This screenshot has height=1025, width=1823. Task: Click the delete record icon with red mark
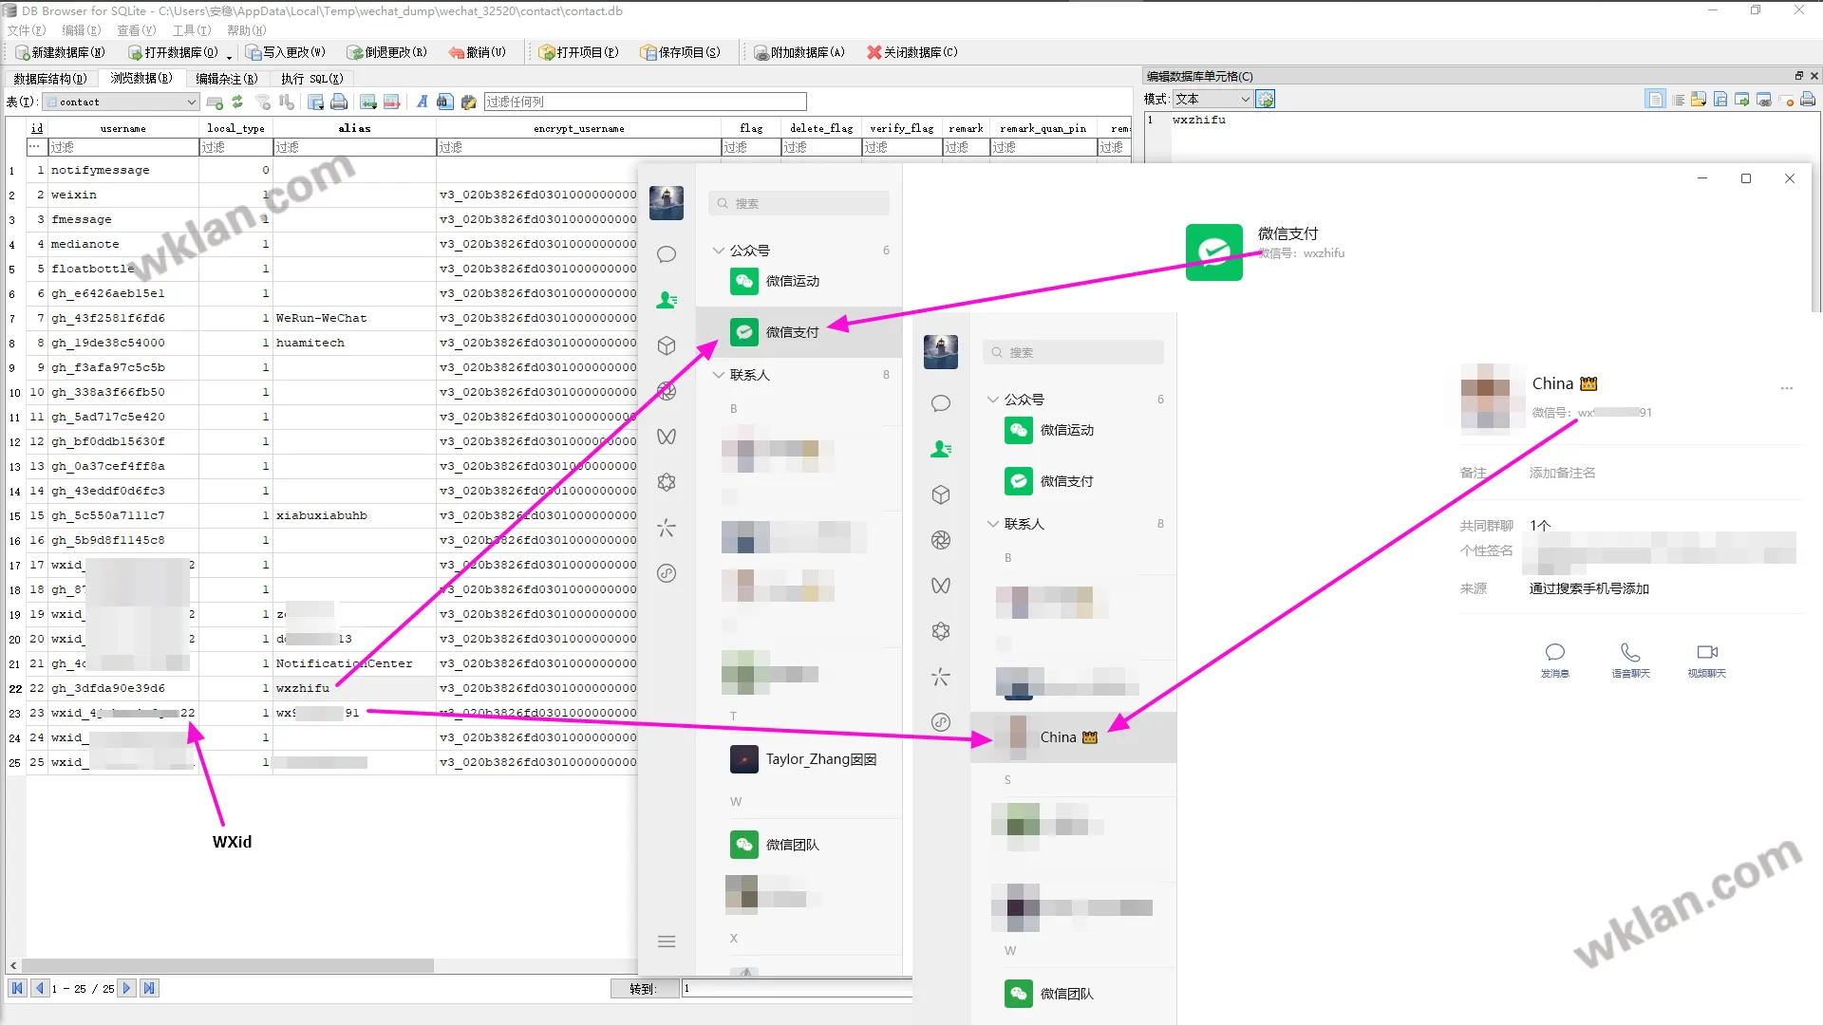pos(391,102)
